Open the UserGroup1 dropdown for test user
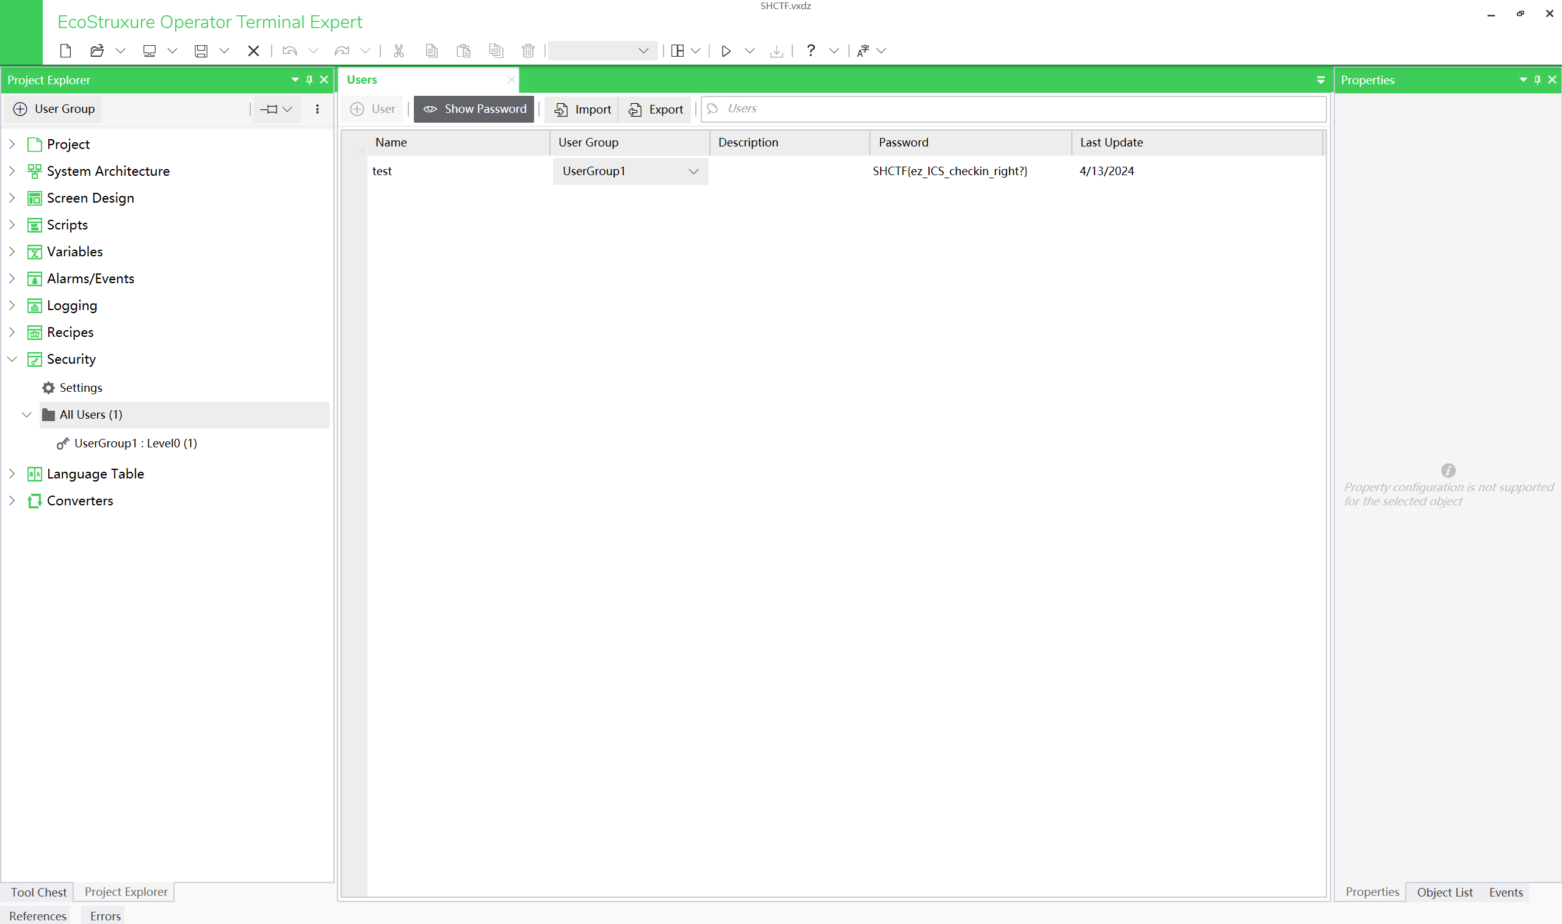The height and width of the screenshot is (924, 1562). click(693, 171)
